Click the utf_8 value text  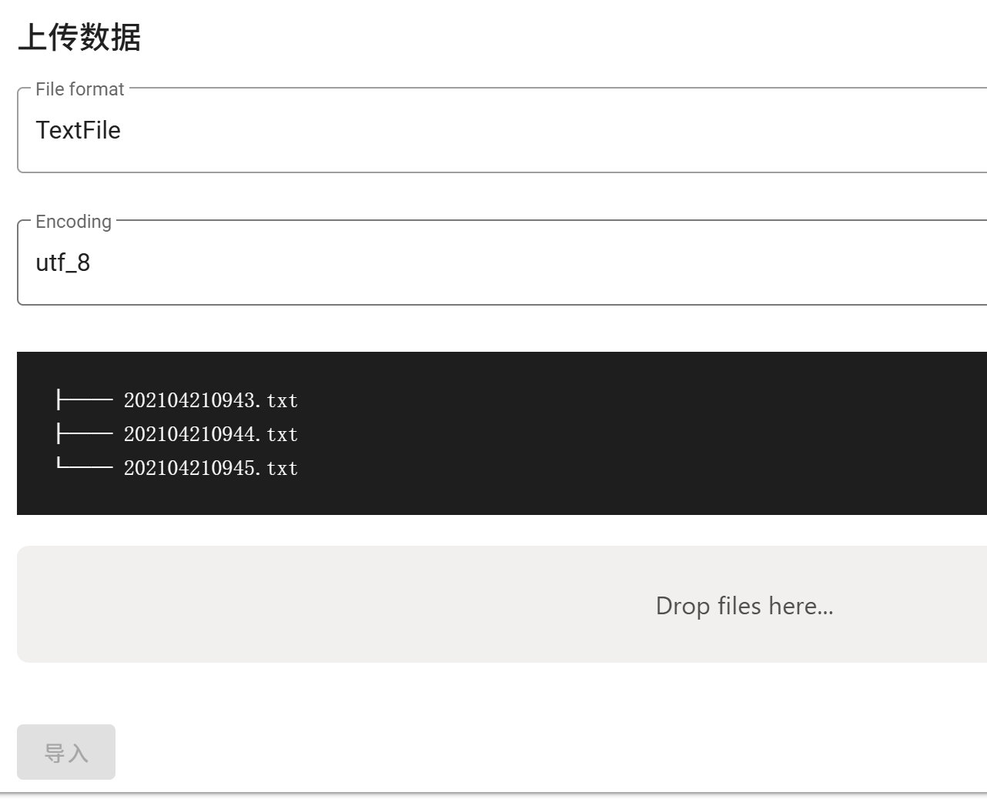click(x=63, y=262)
